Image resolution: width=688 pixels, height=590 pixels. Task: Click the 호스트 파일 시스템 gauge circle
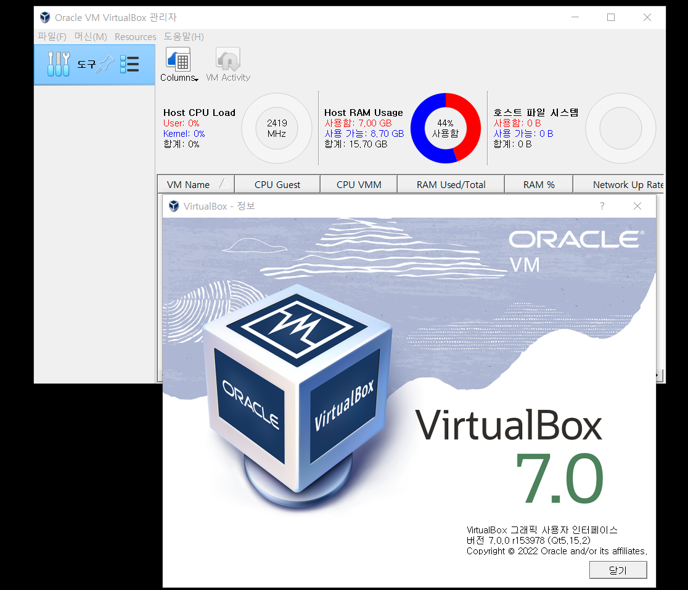(620, 128)
